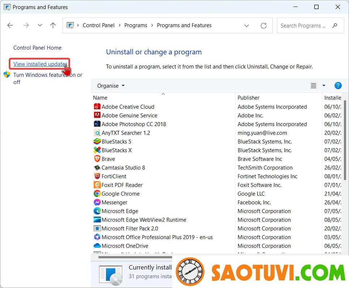Select the Adobe Photoshop CC 2018 icon
This screenshot has width=349, height=288.
[97, 124]
